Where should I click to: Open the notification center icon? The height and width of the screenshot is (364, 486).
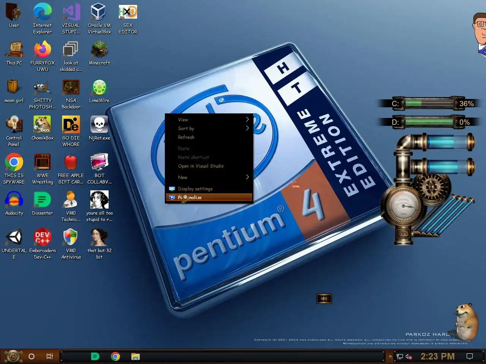tap(470, 356)
